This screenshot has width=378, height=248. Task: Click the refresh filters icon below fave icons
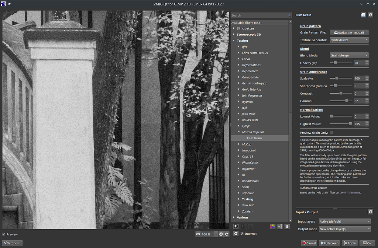[236, 234]
